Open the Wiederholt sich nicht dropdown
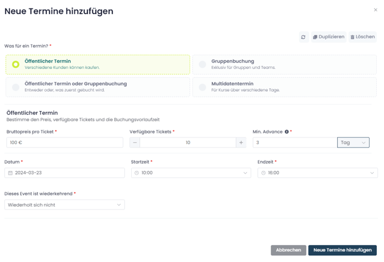Screen dimensions: 384x262 65,205
